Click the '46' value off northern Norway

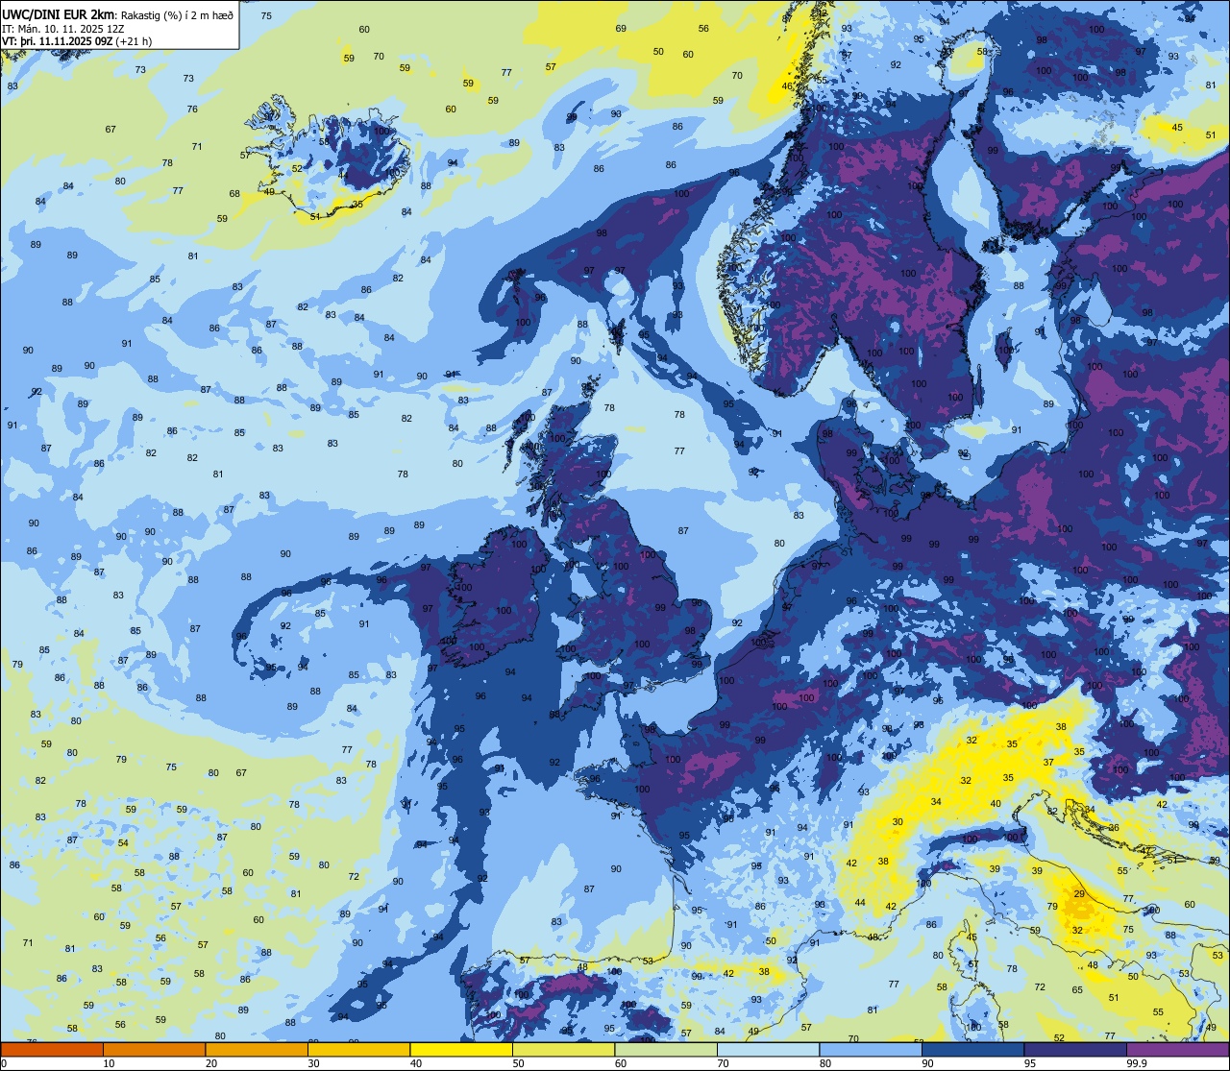pyautogui.click(x=787, y=86)
